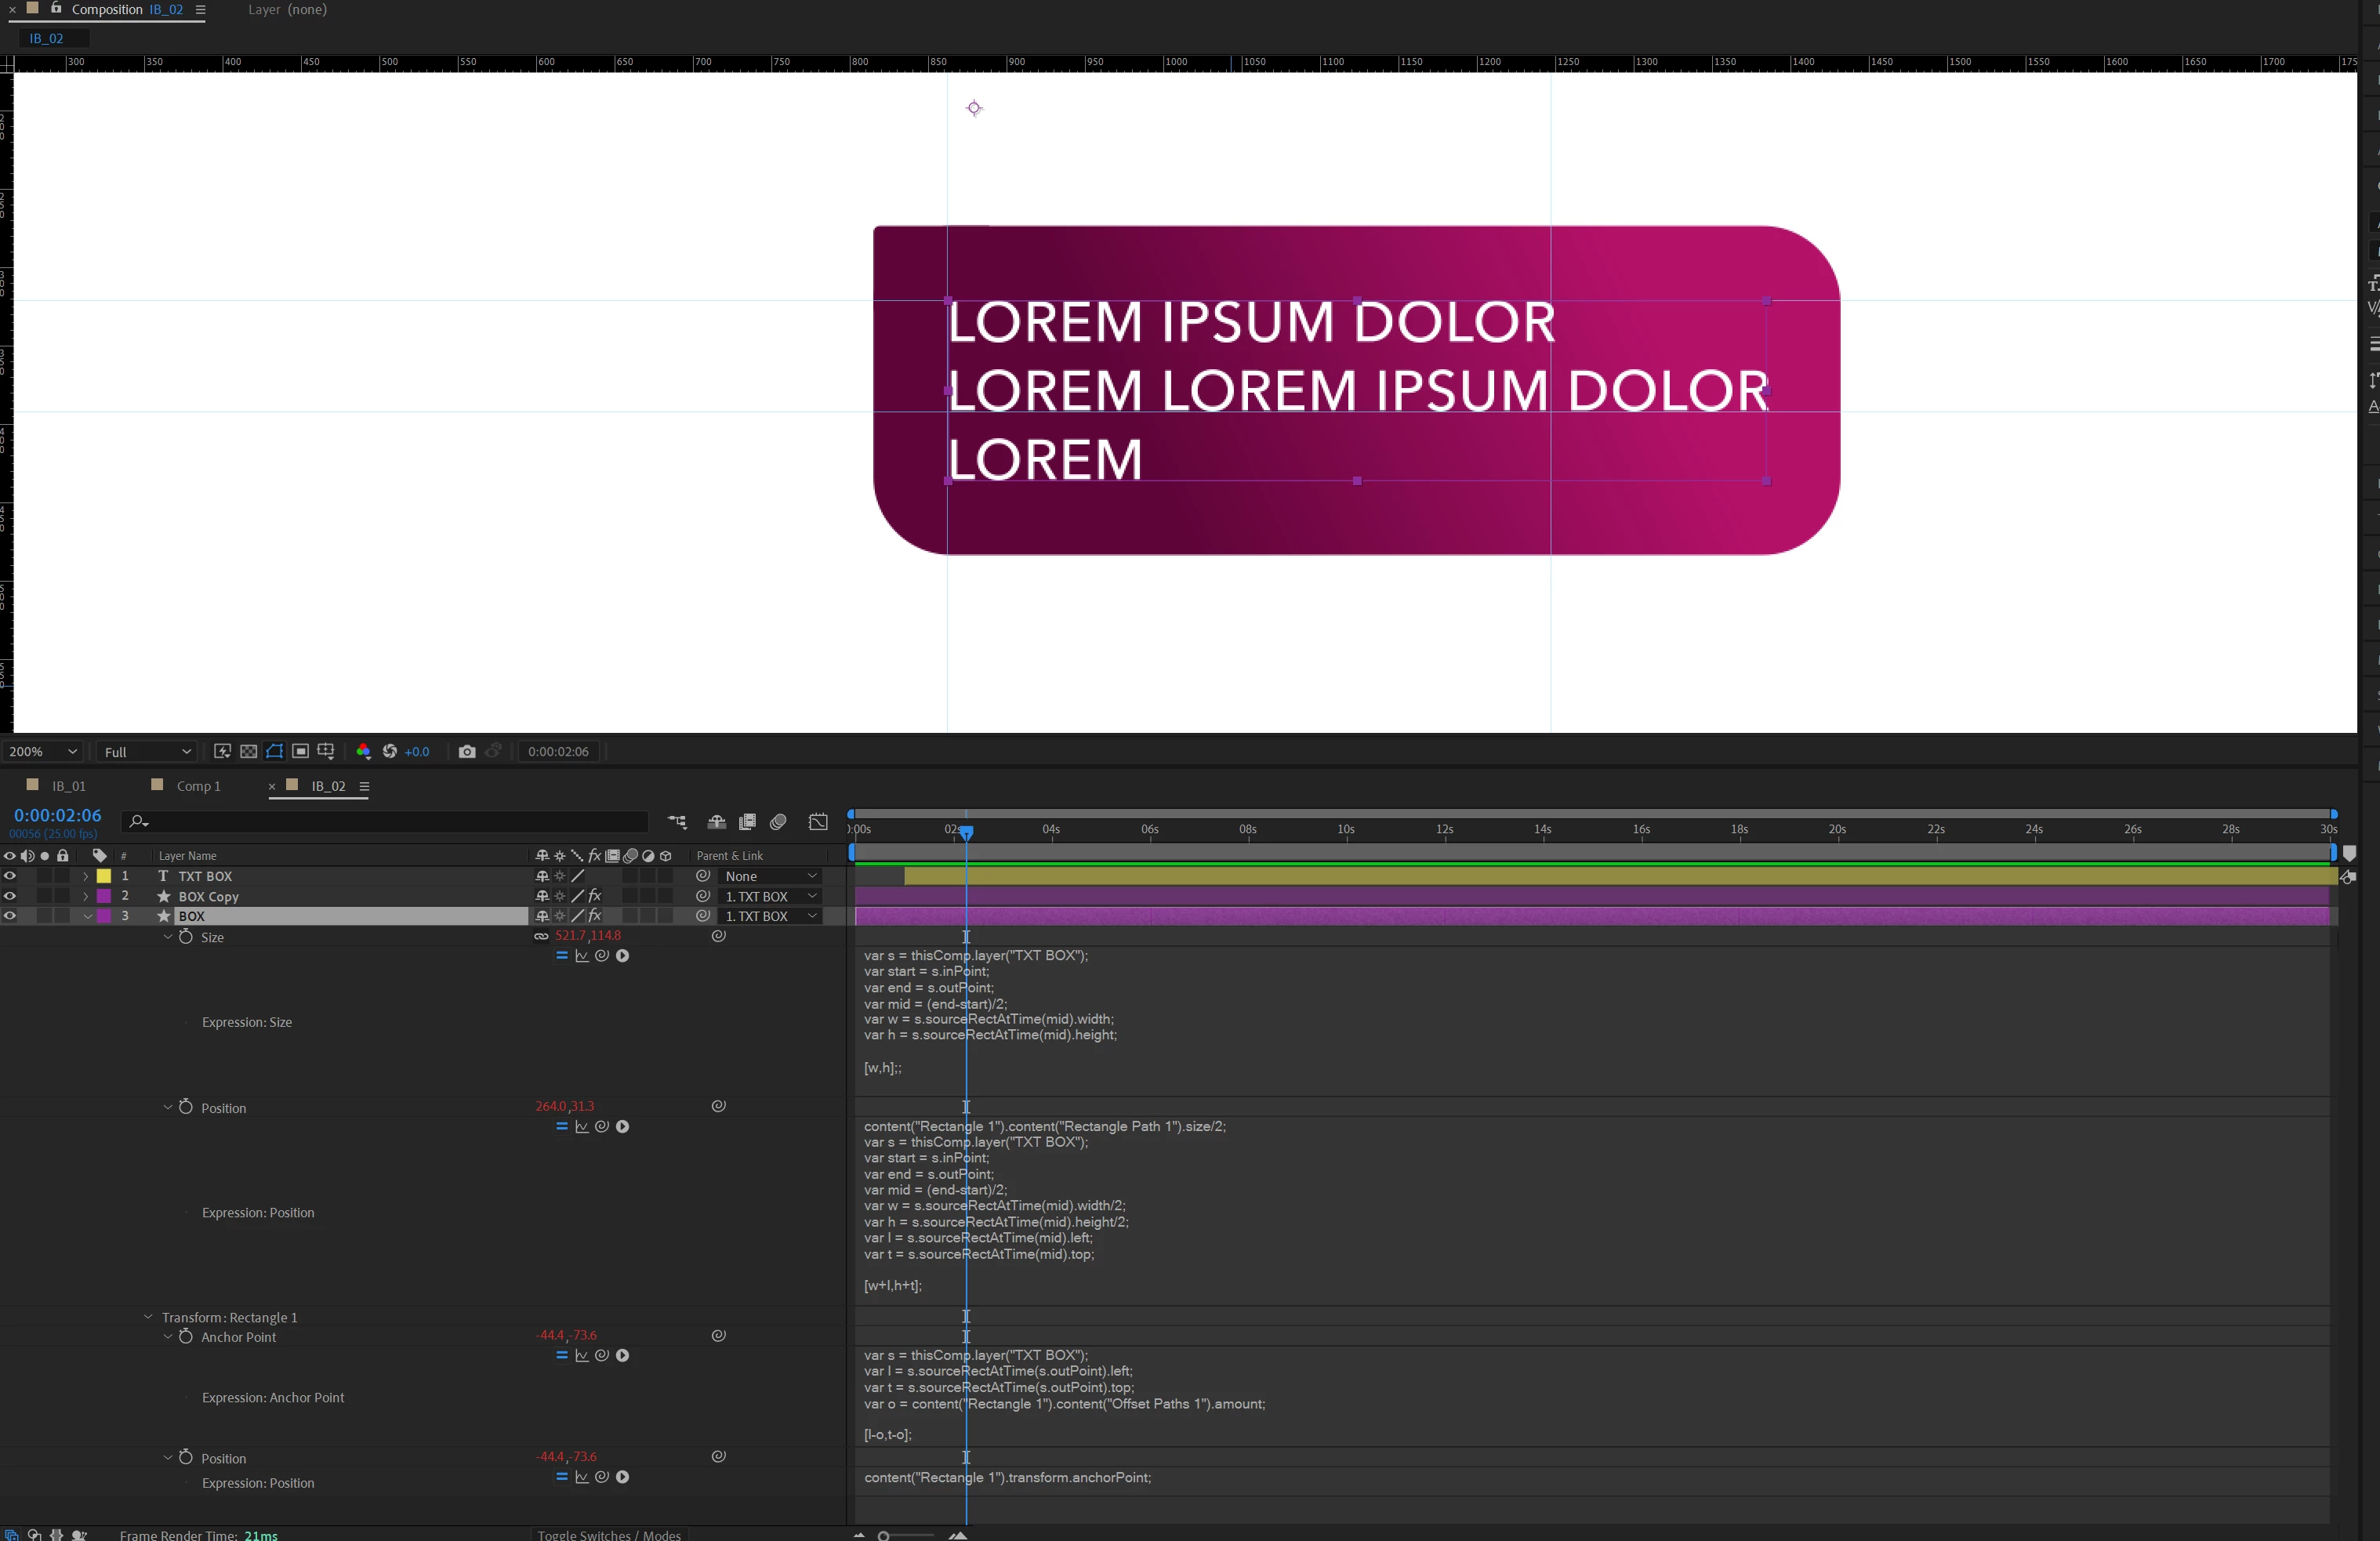Click the Show Channel RGB icon
The width and height of the screenshot is (2380, 1541).
(363, 751)
